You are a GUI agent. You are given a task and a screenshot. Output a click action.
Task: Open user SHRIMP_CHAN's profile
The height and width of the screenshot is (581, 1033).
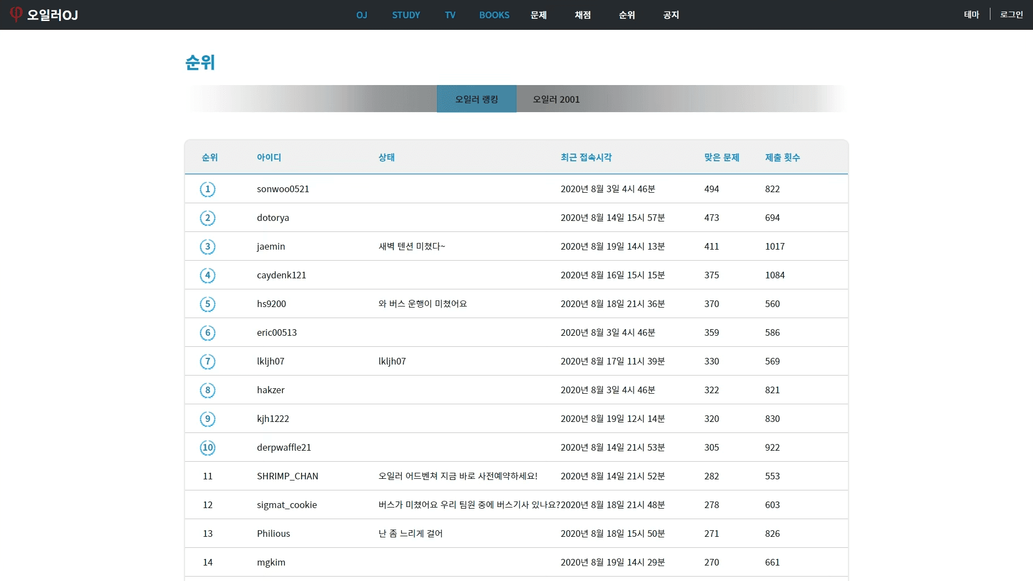(x=287, y=476)
